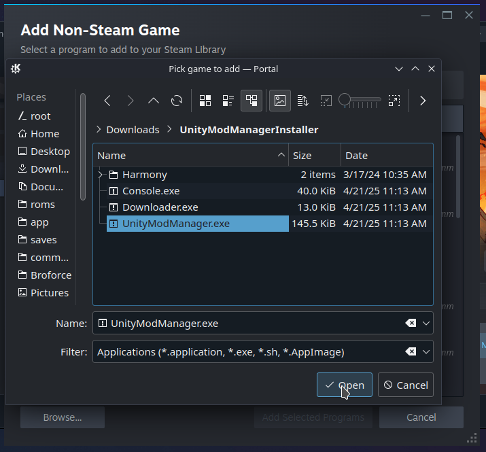Click the Places panel scrollbar
The width and height of the screenshot is (486, 452).
coord(83,147)
